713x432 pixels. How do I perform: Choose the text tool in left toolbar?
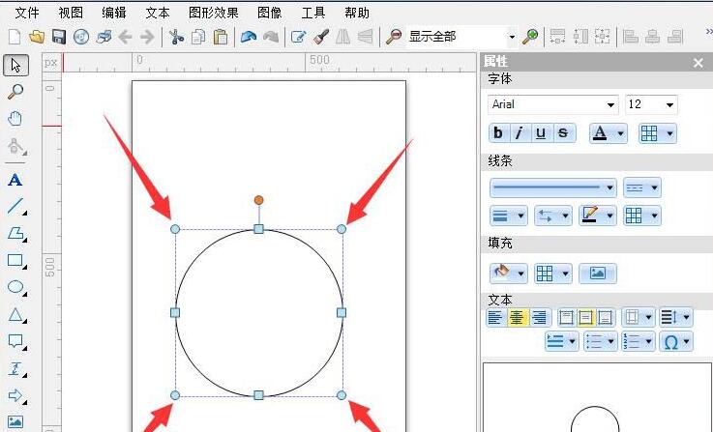click(x=15, y=180)
